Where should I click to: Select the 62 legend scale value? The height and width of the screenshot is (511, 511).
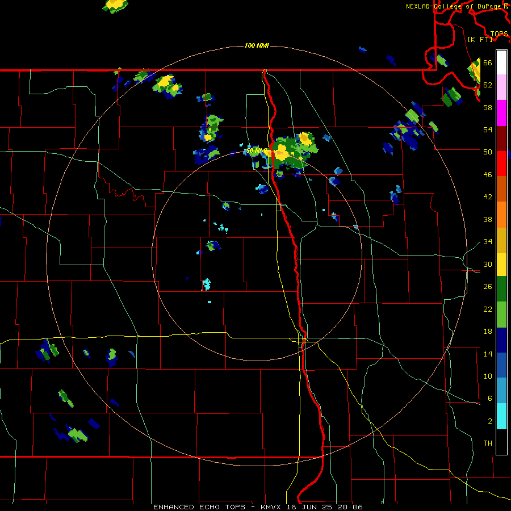[488, 85]
